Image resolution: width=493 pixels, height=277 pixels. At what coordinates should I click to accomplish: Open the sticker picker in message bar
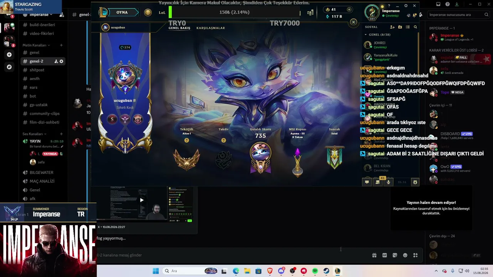[395, 255]
